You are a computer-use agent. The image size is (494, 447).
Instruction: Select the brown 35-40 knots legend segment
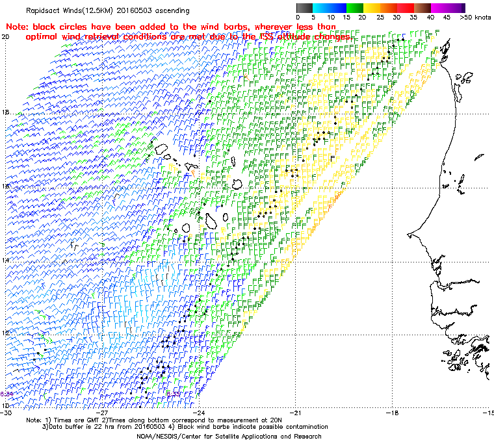(x=422, y=8)
